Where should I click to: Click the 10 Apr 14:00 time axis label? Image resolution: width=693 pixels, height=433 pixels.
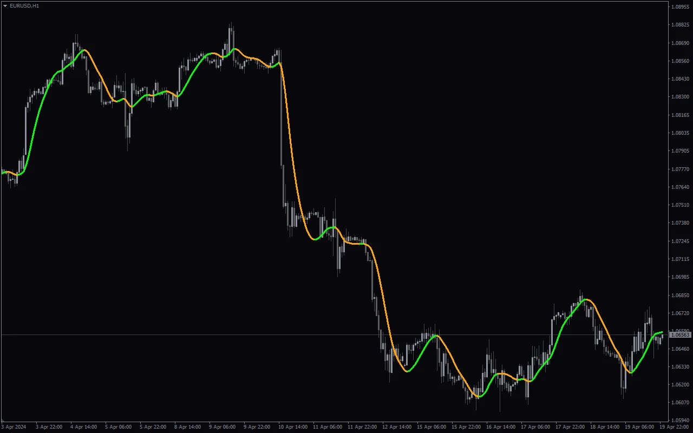292,427
